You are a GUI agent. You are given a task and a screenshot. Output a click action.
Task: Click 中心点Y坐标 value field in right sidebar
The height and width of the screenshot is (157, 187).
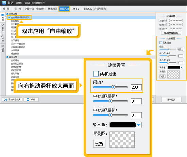coord(181,63)
